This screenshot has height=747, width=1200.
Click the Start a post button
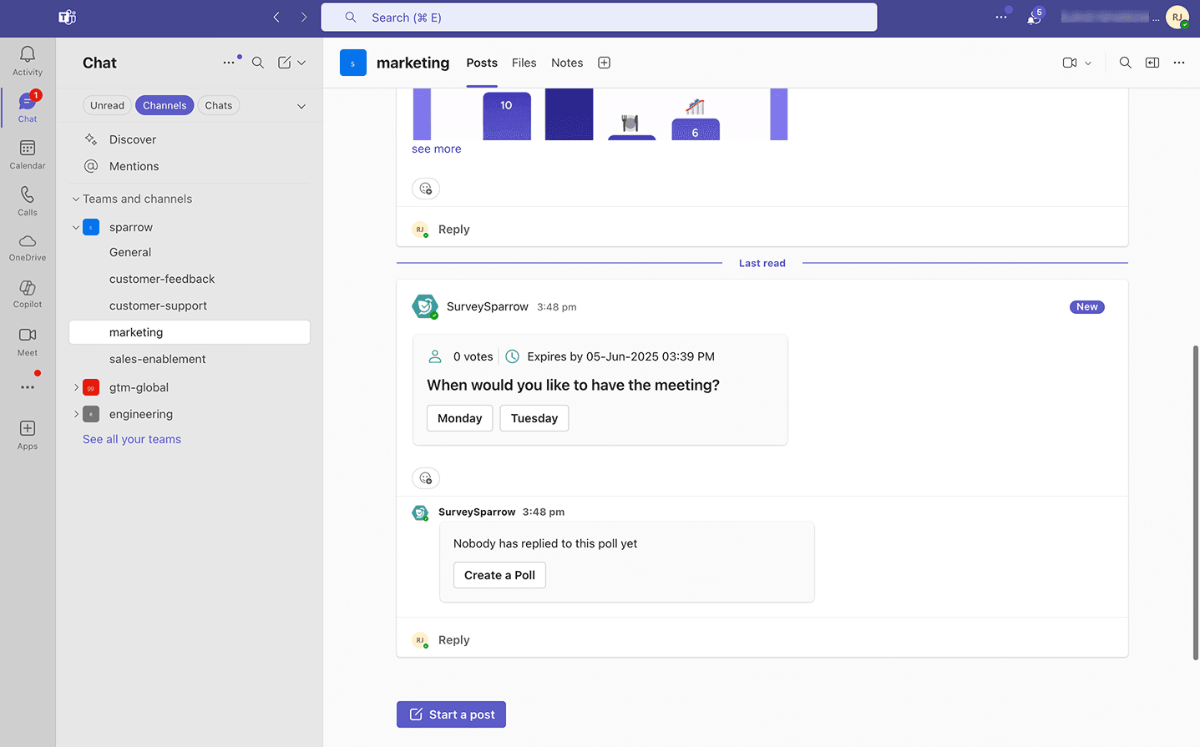(x=451, y=714)
